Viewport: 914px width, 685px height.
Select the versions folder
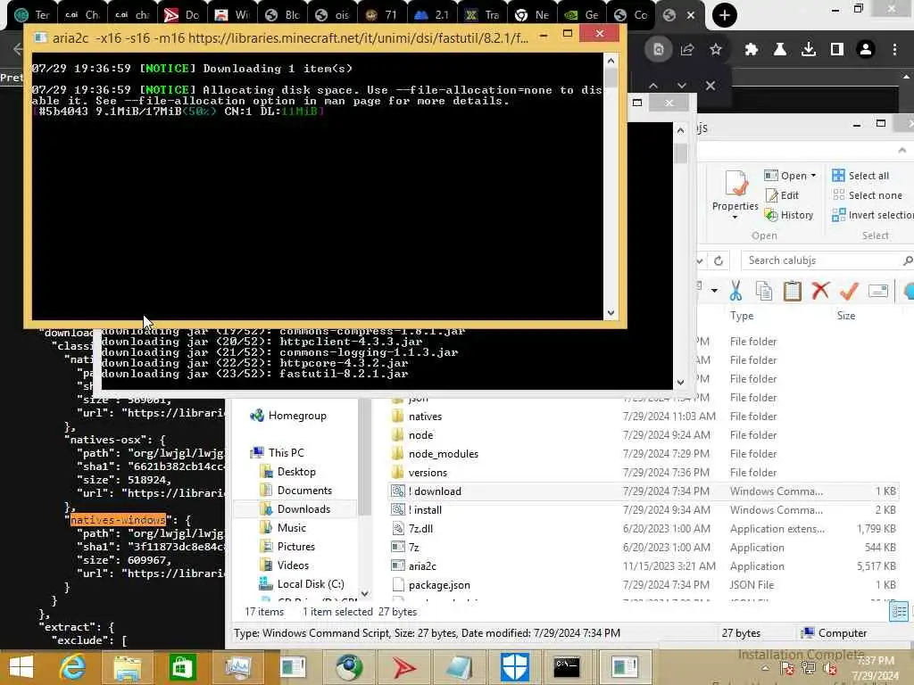(x=428, y=473)
